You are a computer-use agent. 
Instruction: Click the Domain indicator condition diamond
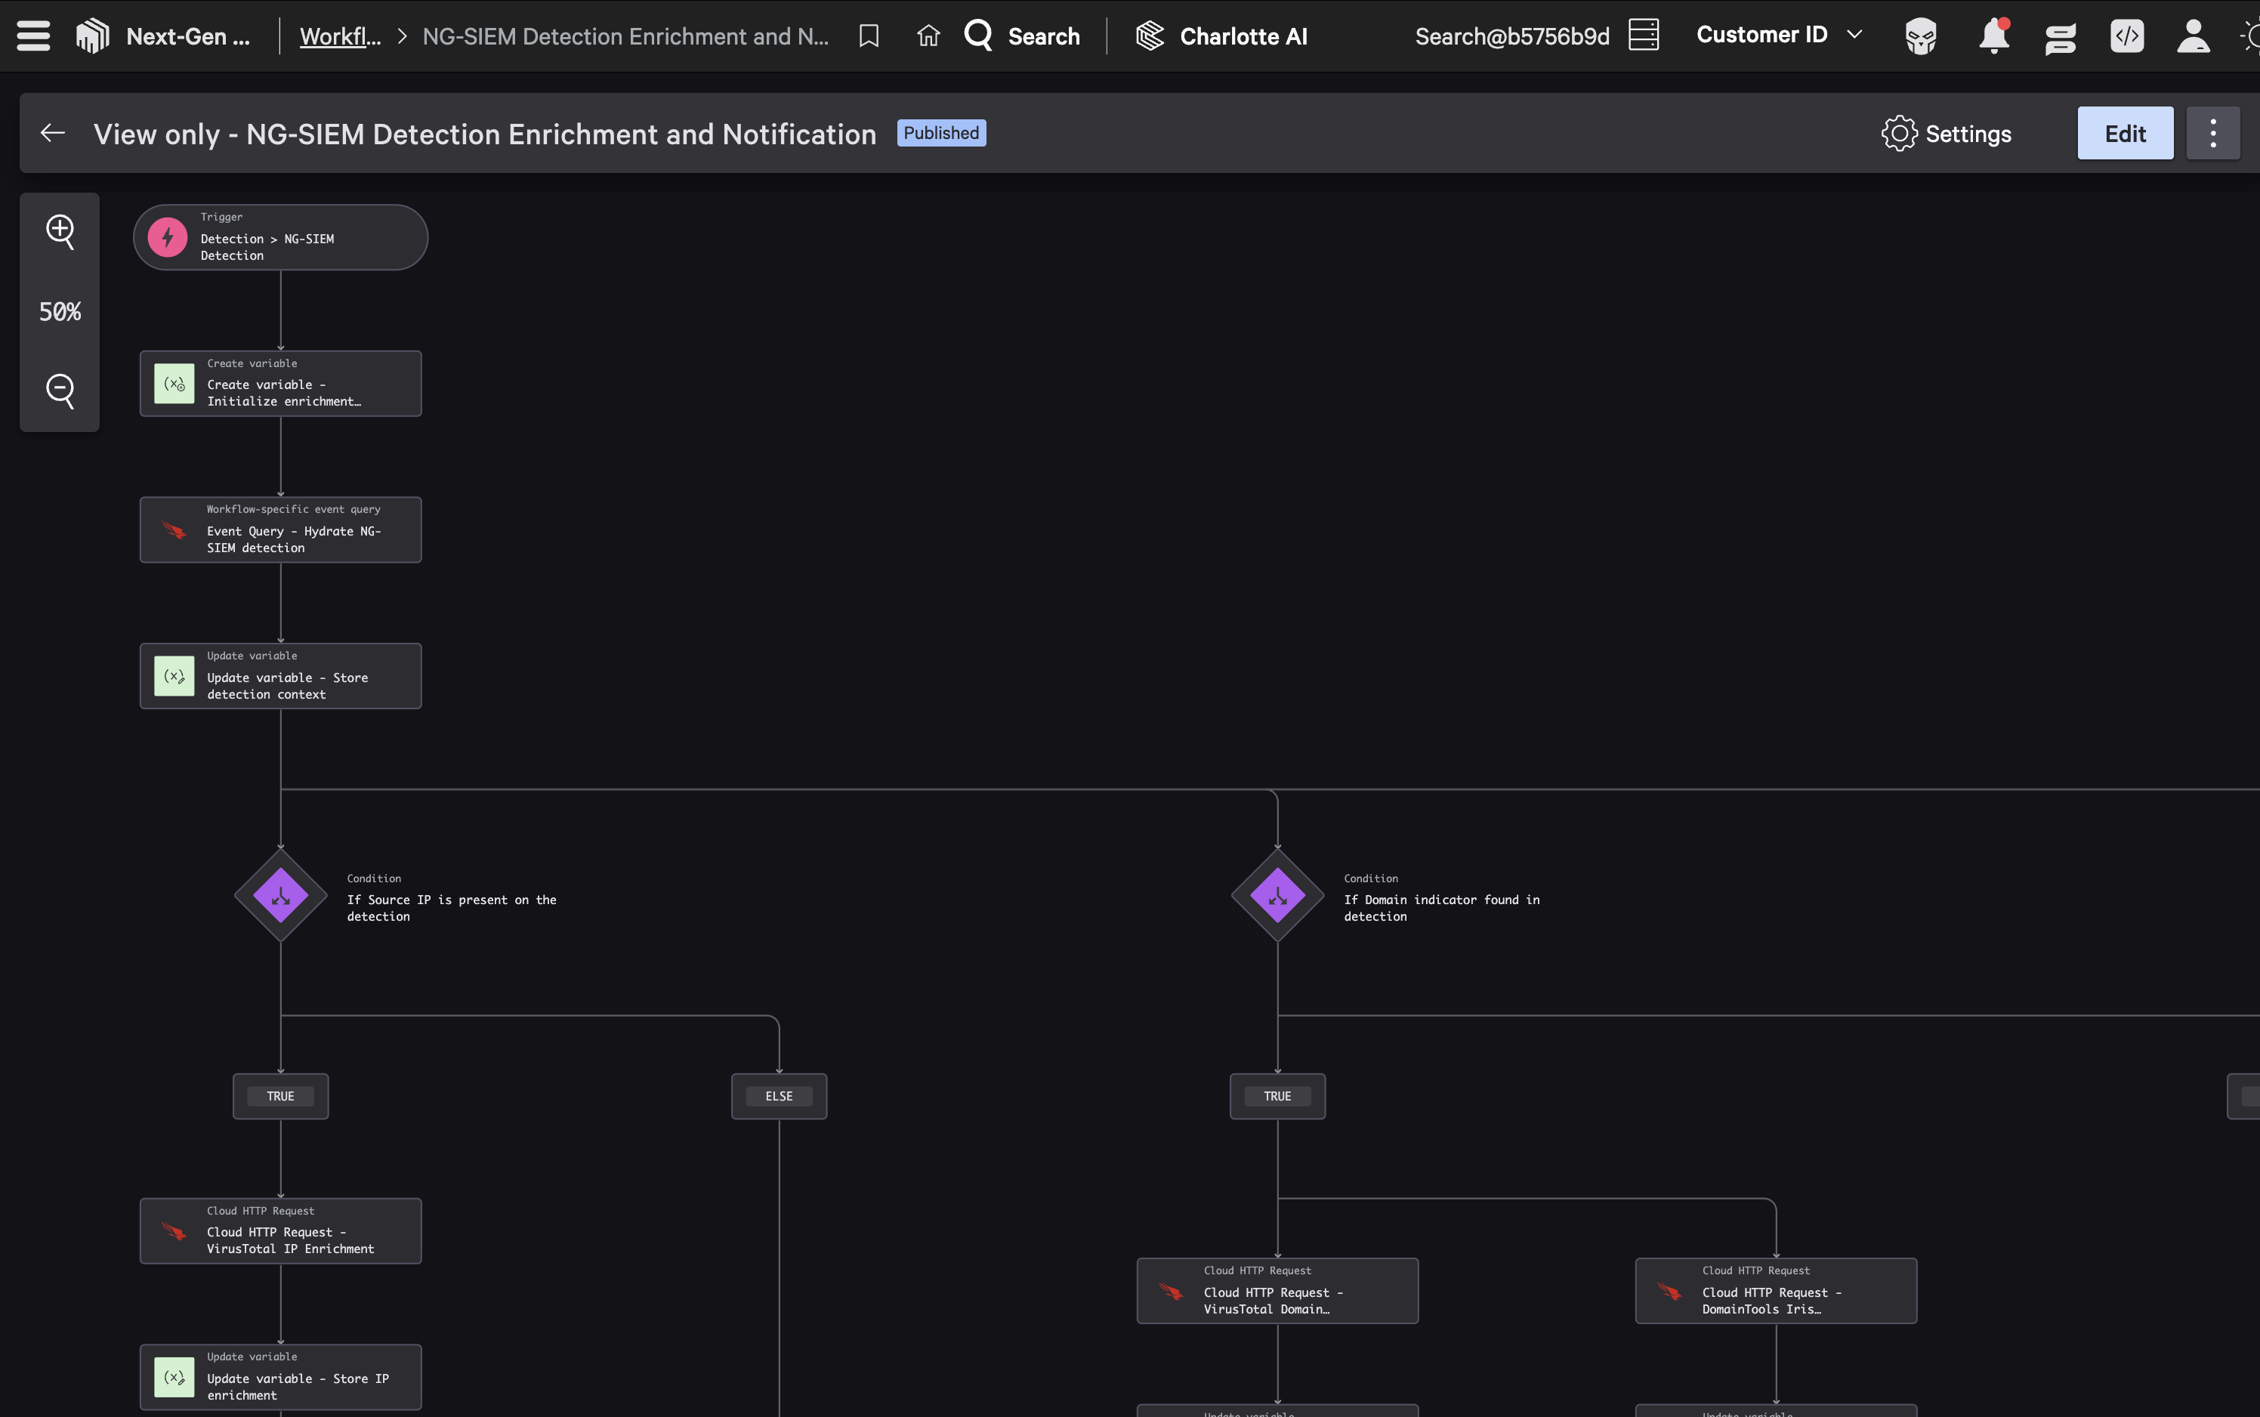[x=1277, y=896]
